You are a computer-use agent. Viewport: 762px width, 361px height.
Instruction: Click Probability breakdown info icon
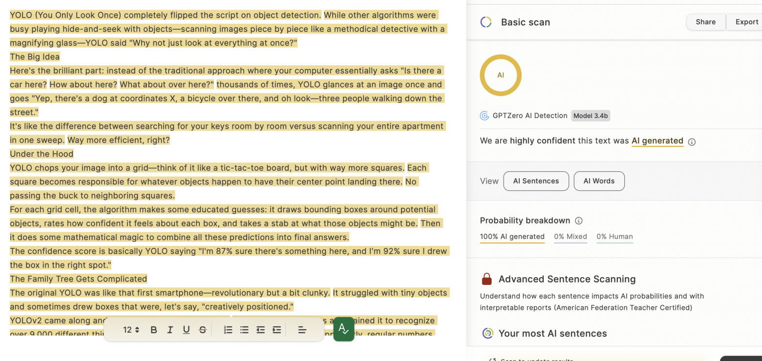(x=579, y=221)
